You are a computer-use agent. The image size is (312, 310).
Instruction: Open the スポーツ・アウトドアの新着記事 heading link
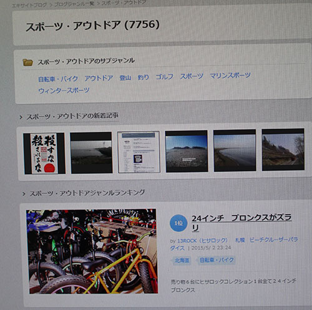tap(72, 117)
